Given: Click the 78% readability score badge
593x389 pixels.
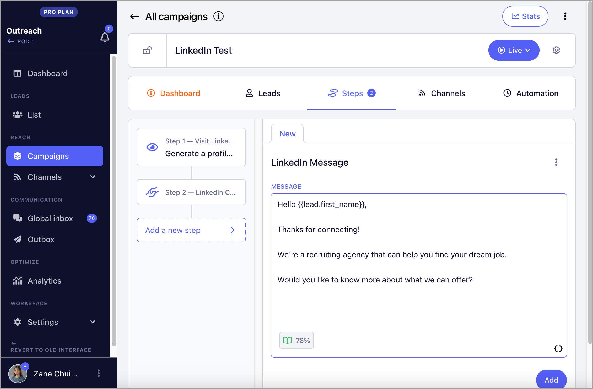Looking at the screenshot, I should pyautogui.click(x=297, y=340).
